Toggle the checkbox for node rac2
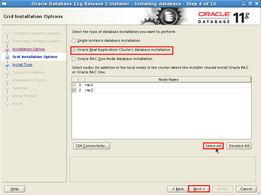This screenshot has height=195, width=261. [74, 90]
